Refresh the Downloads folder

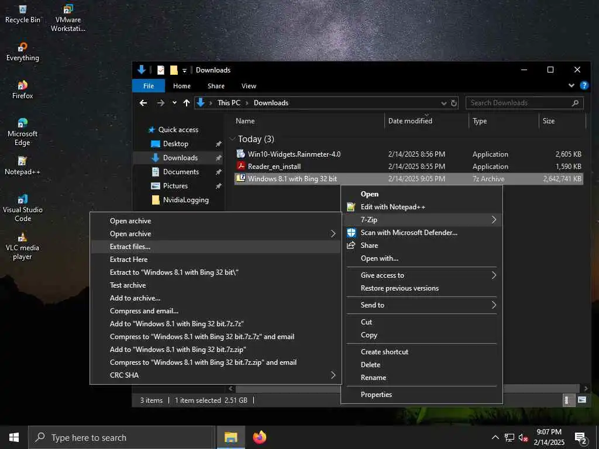click(x=453, y=103)
